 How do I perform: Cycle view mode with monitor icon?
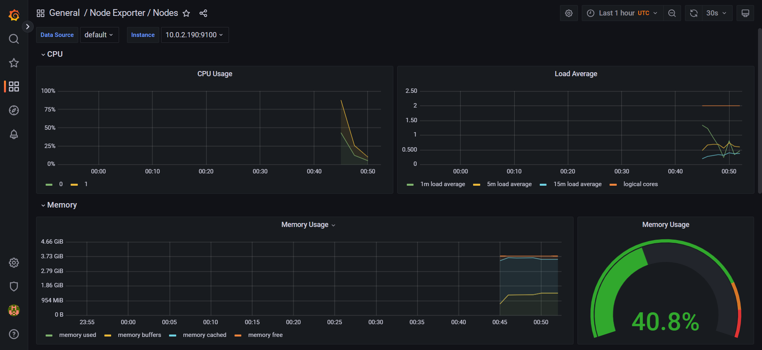(745, 13)
